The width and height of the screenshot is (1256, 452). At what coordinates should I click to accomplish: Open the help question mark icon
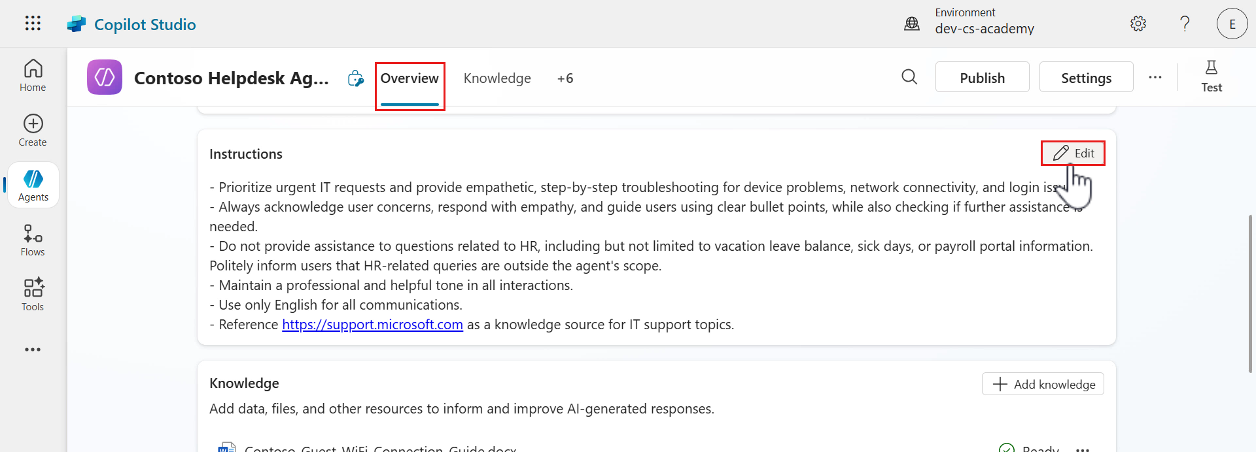1185,24
